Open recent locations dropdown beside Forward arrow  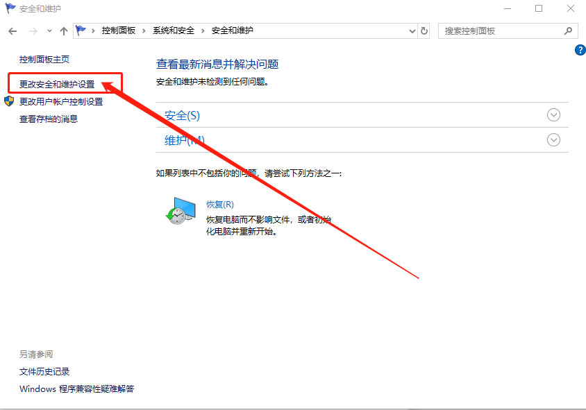49,31
